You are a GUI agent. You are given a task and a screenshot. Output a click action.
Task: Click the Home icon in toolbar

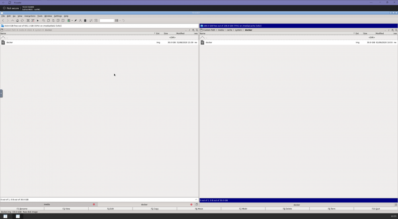pos(17,21)
